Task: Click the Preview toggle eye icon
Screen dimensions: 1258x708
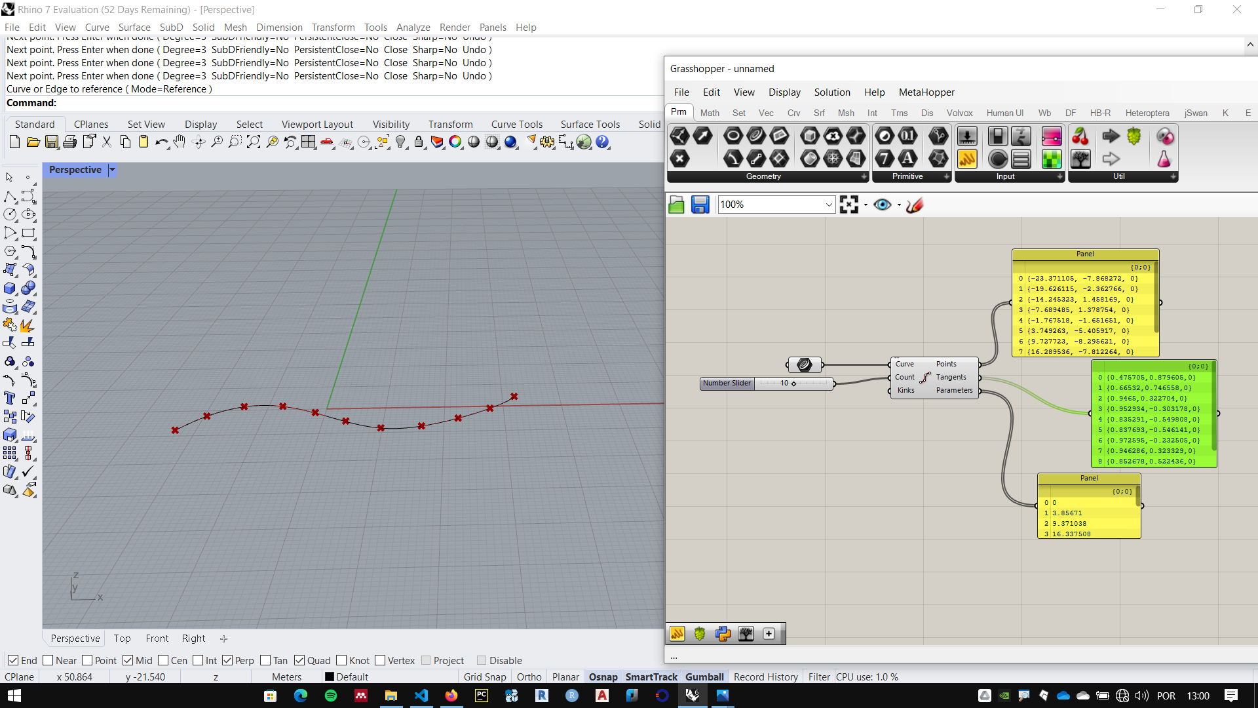Action: pos(882,204)
